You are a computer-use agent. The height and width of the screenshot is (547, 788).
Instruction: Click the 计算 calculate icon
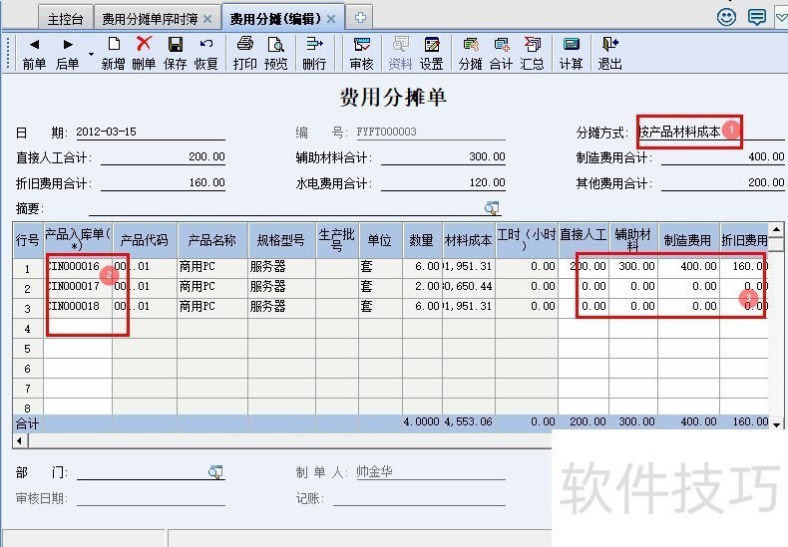[x=571, y=45]
